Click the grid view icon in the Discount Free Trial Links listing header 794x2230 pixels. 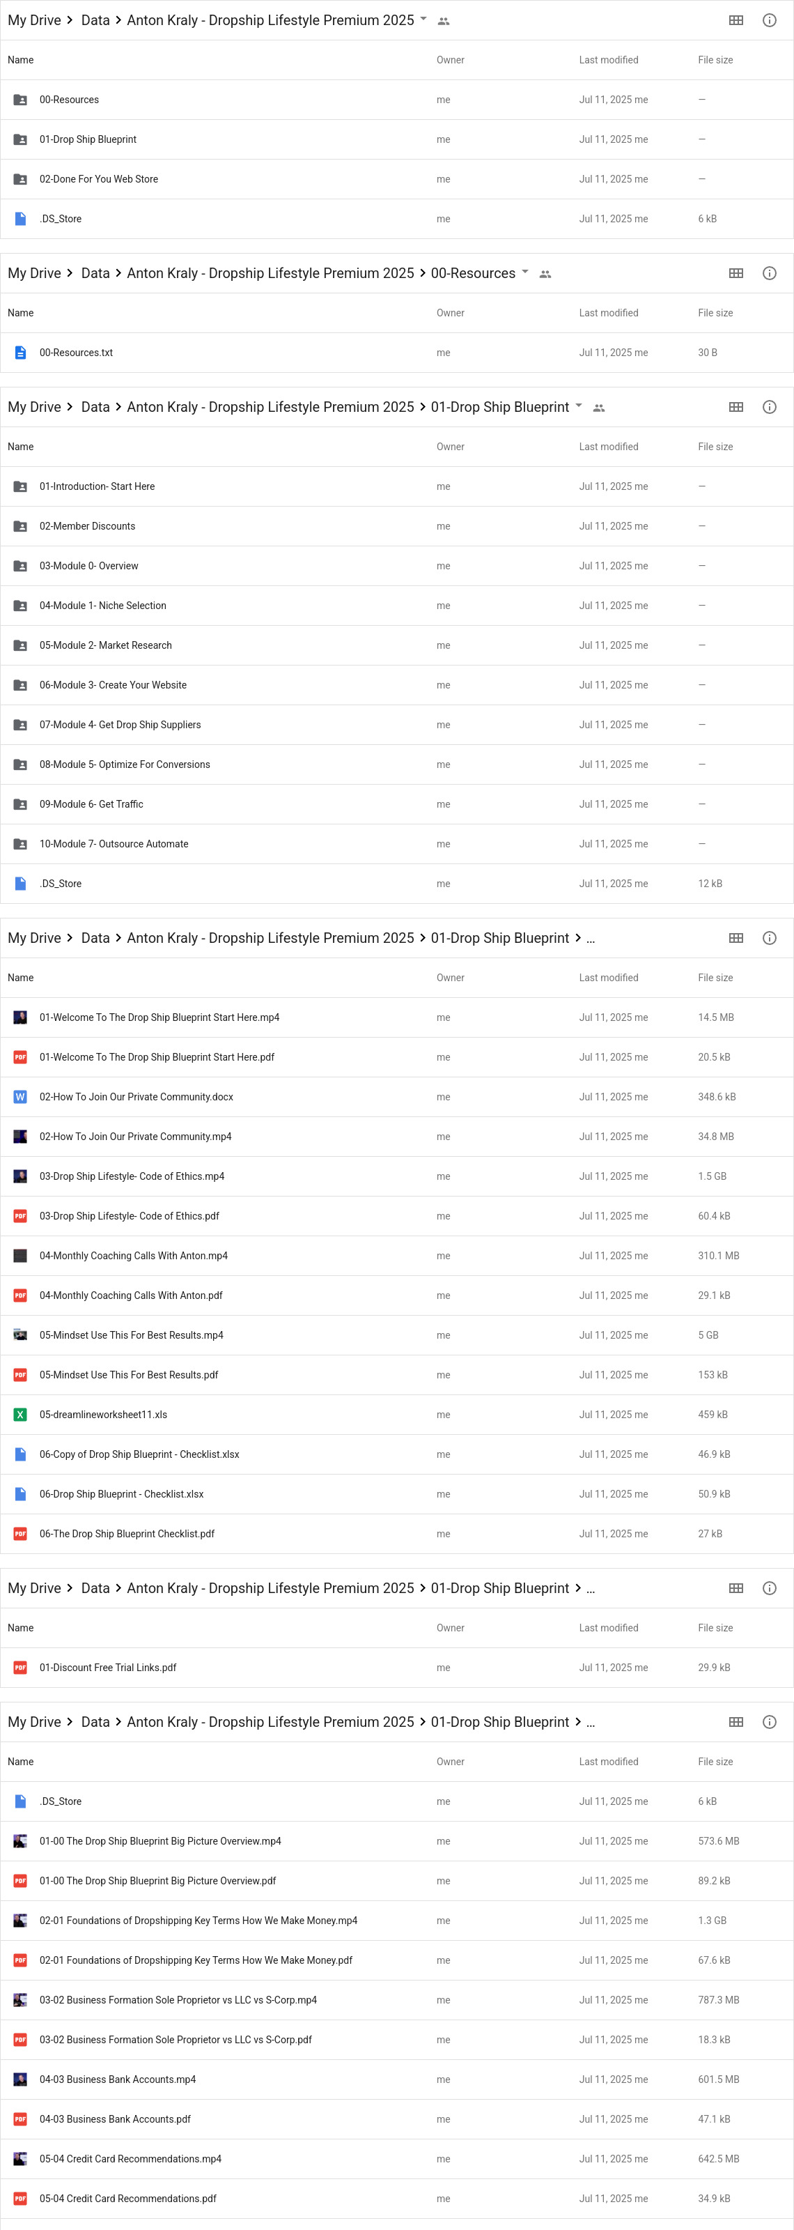[736, 1589]
